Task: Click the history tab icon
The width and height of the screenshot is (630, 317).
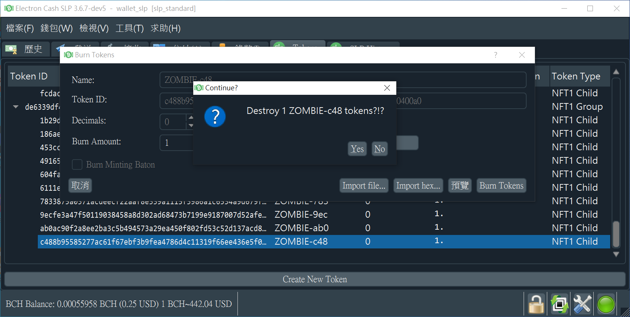Action: coord(11,49)
